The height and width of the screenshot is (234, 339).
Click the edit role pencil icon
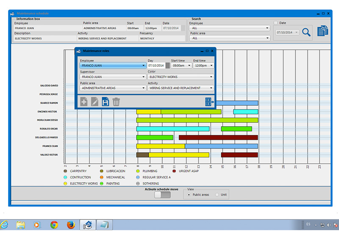pos(94,101)
